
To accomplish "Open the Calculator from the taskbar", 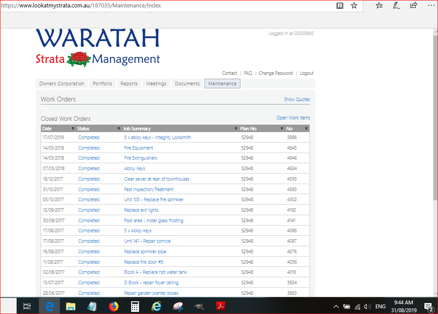I will (135, 307).
